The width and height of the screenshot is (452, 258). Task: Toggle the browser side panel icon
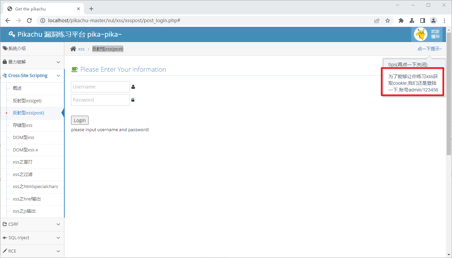coord(422,21)
